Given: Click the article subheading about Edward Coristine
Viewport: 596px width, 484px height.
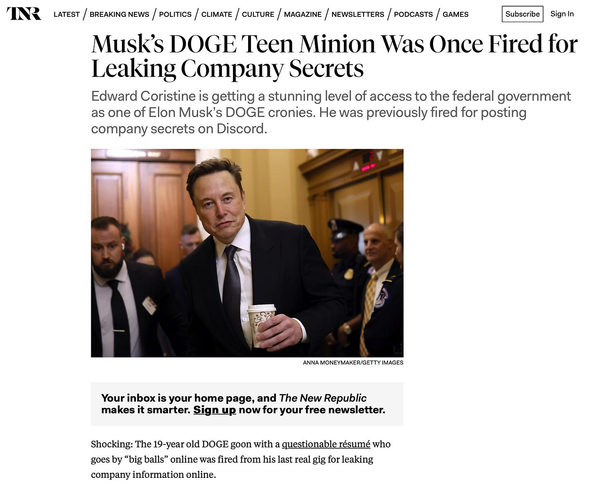Looking at the screenshot, I should tap(331, 112).
